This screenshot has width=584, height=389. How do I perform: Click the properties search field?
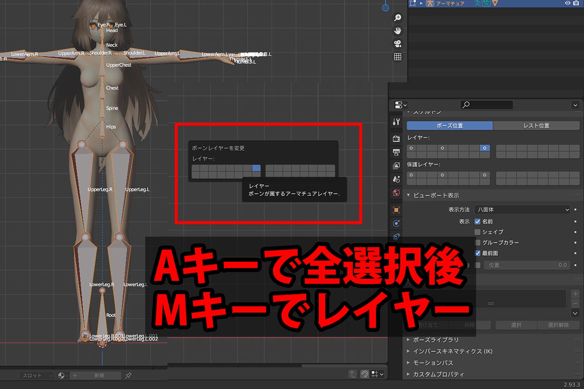[485, 105]
